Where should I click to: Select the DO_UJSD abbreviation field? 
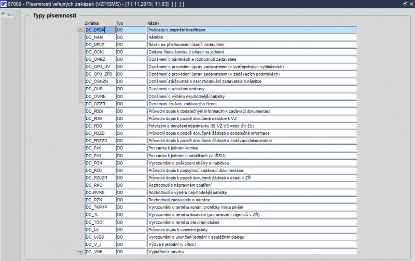[x=100, y=237]
